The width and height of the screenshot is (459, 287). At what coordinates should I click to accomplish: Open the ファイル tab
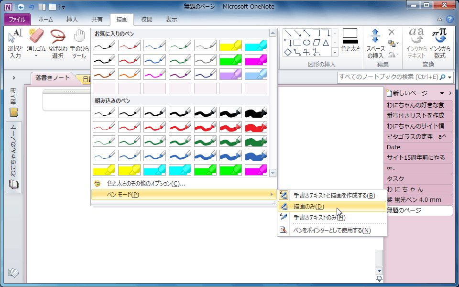pyautogui.click(x=17, y=20)
